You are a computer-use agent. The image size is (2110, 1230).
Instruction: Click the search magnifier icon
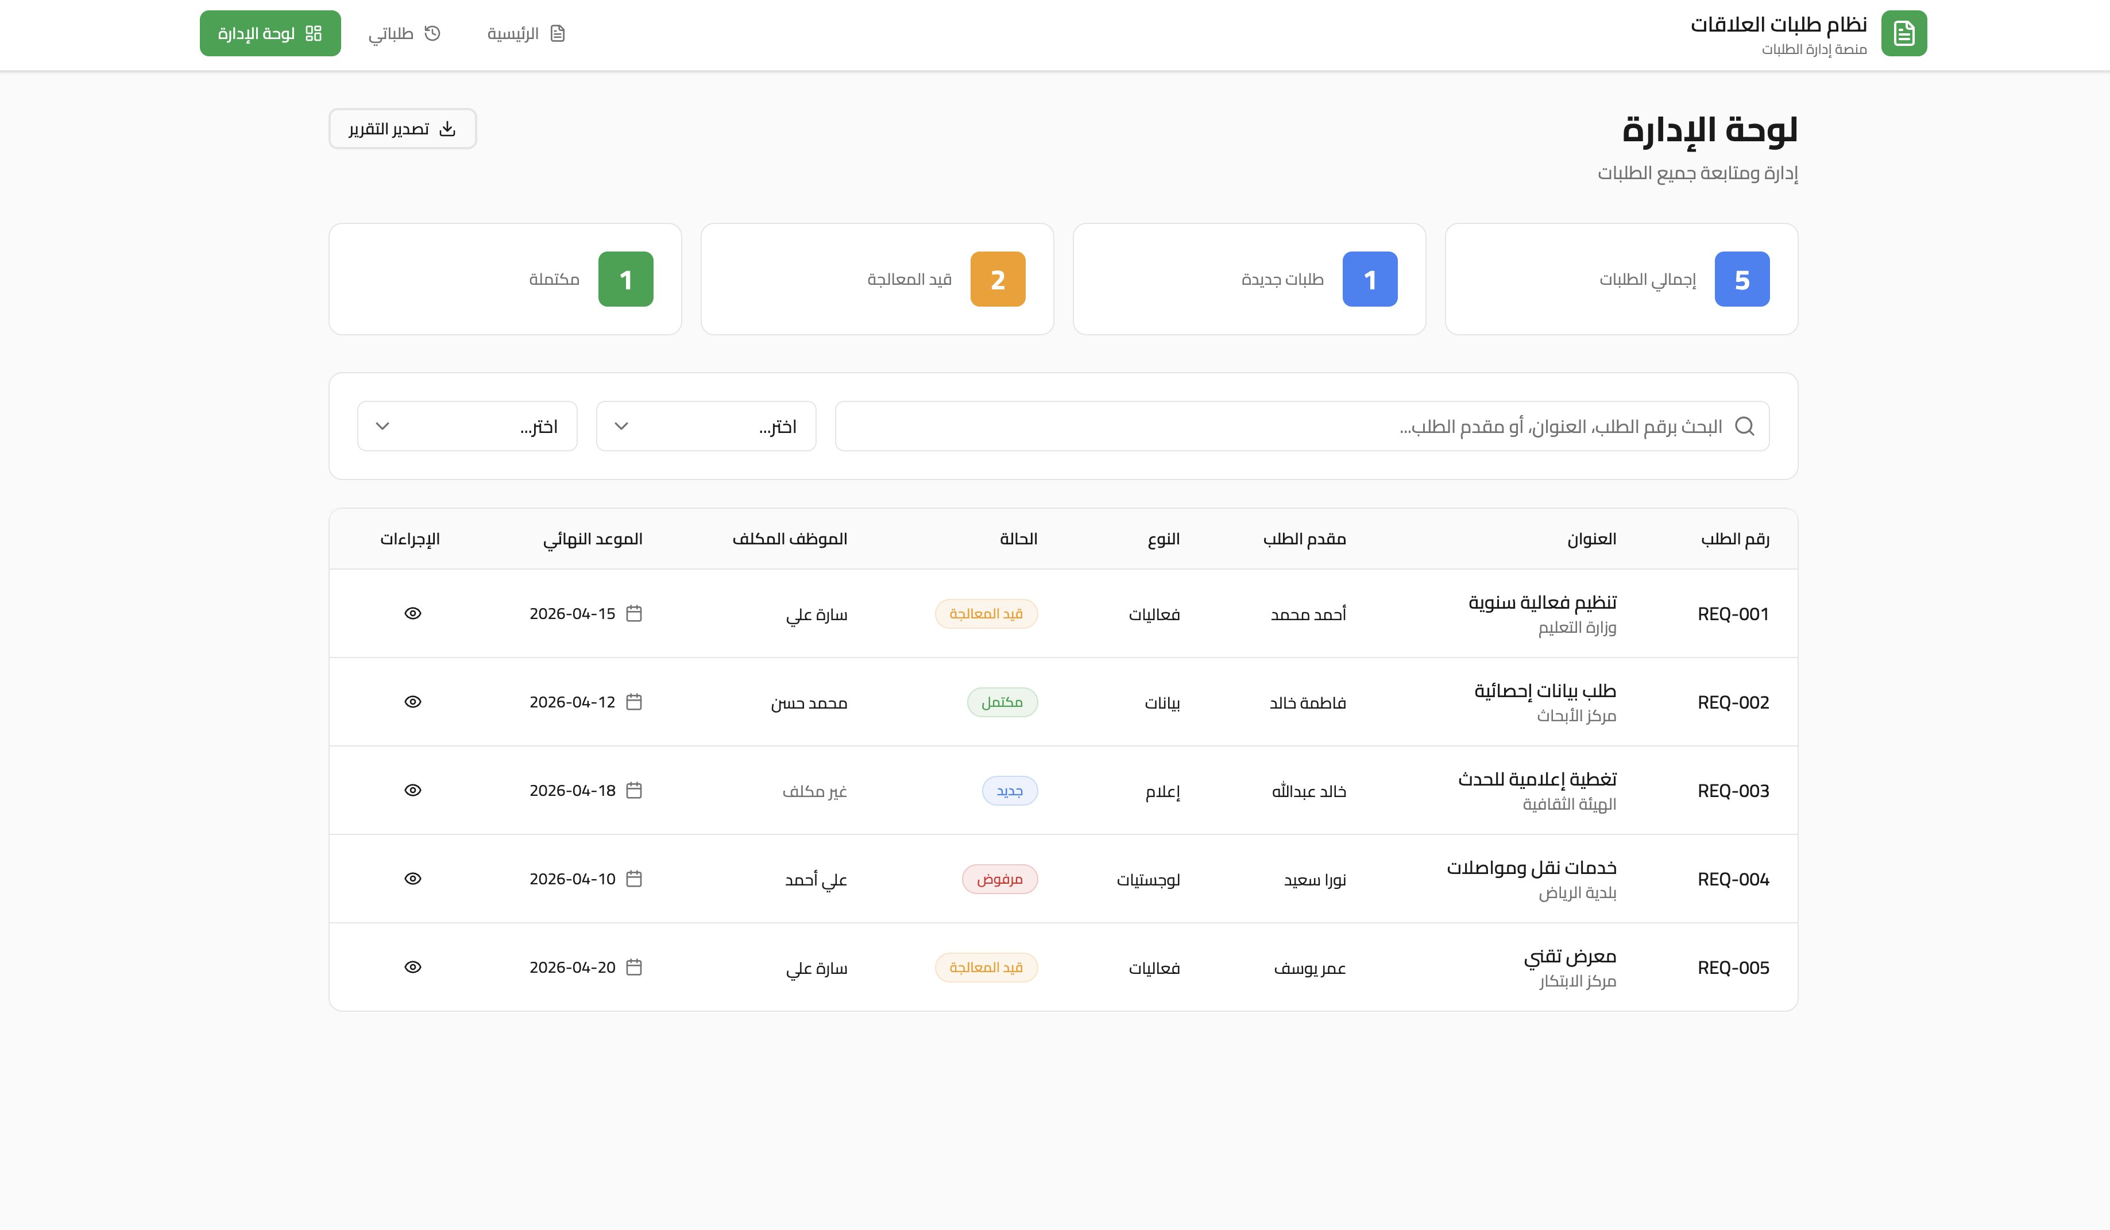point(1744,426)
